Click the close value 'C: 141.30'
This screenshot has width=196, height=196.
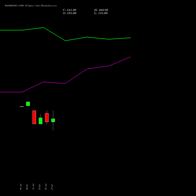[x=69, y=10]
